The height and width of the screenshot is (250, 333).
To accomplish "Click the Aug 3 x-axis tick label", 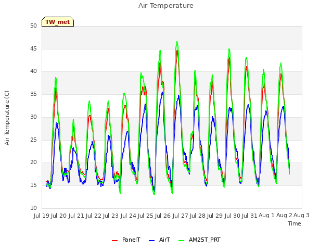I will 301,216.
